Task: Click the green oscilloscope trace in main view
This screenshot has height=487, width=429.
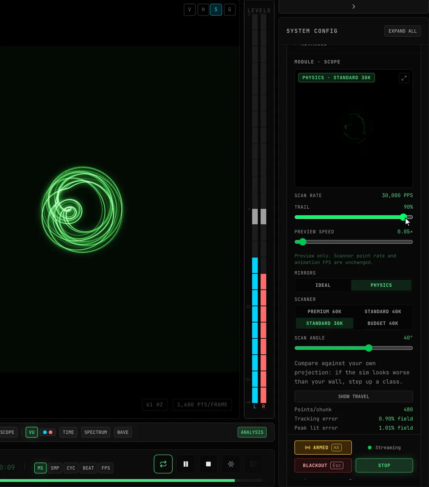Action: click(x=82, y=210)
